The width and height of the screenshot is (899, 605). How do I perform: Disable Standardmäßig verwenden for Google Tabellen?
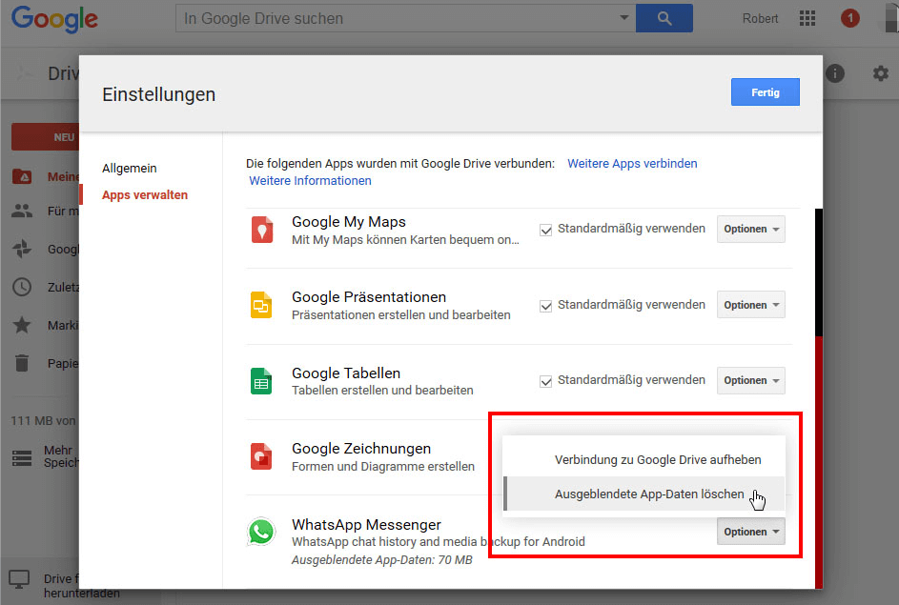click(x=546, y=381)
